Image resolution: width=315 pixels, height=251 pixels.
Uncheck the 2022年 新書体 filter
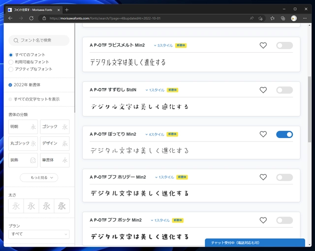[10, 85]
